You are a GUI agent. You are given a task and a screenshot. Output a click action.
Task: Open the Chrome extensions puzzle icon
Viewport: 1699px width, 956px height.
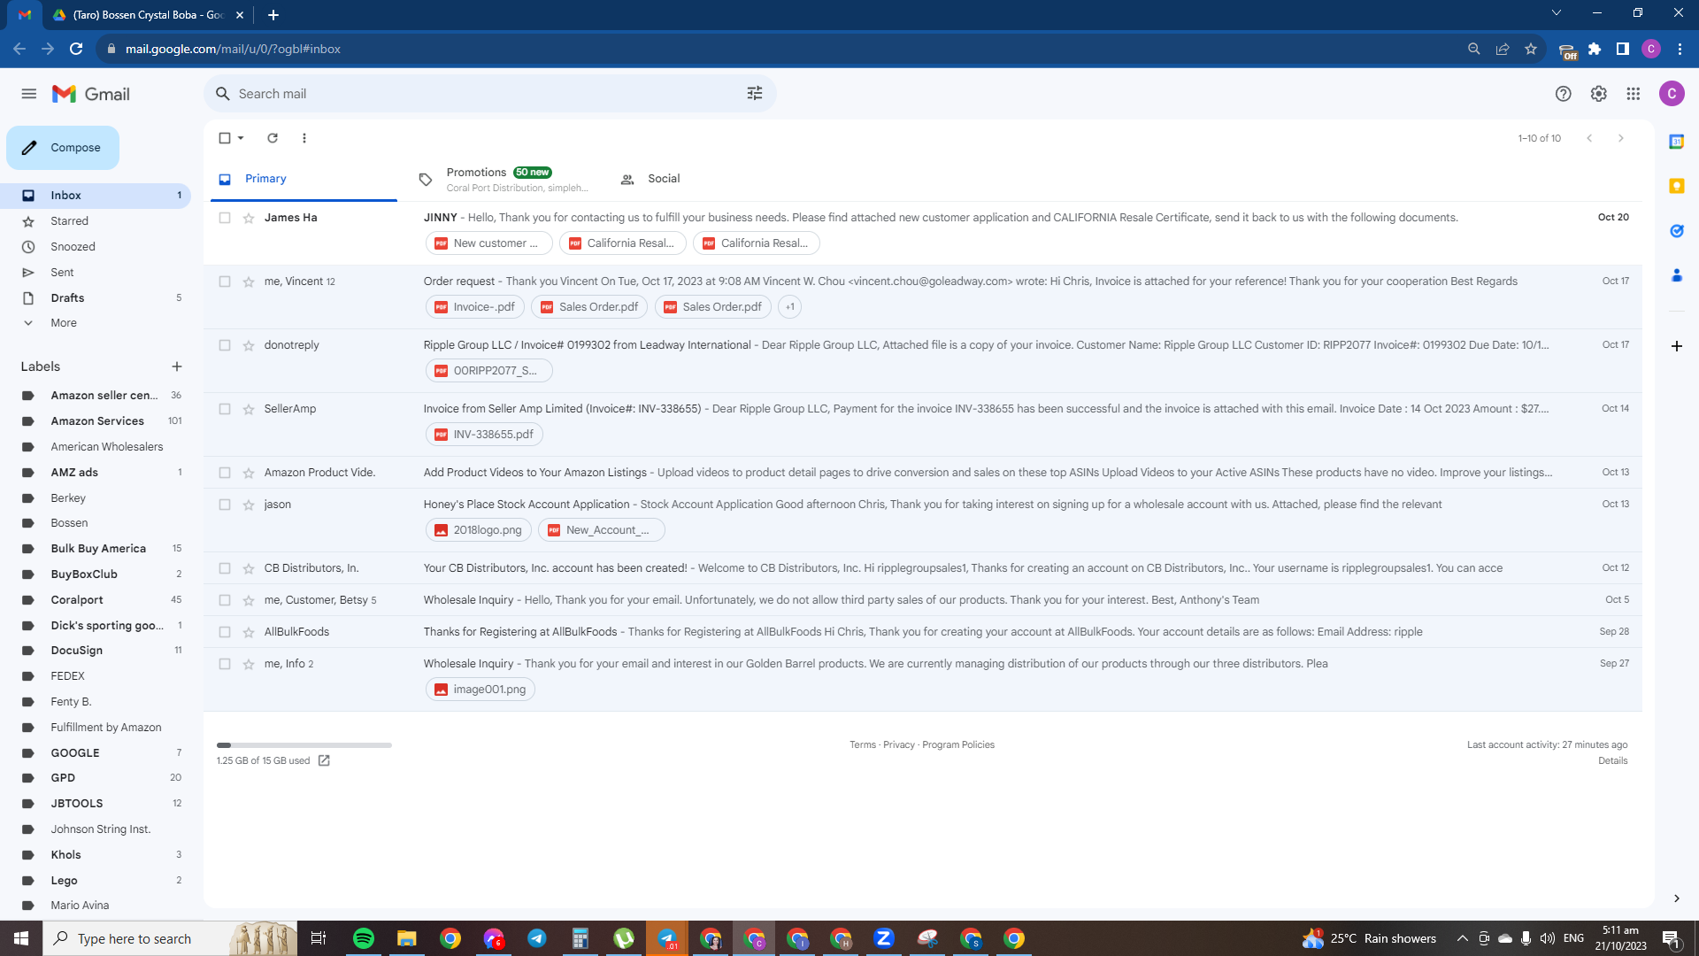pos(1595,49)
